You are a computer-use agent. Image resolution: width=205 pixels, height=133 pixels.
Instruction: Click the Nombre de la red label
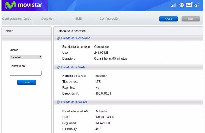coord(74,76)
